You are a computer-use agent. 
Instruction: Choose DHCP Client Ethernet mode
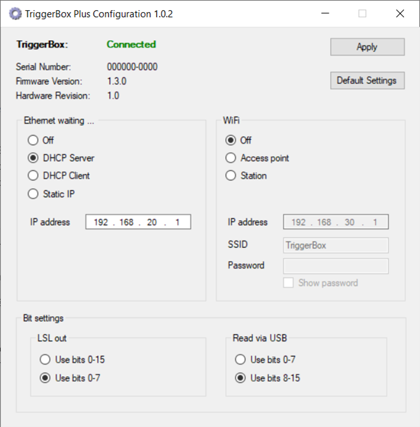click(33, 176)
